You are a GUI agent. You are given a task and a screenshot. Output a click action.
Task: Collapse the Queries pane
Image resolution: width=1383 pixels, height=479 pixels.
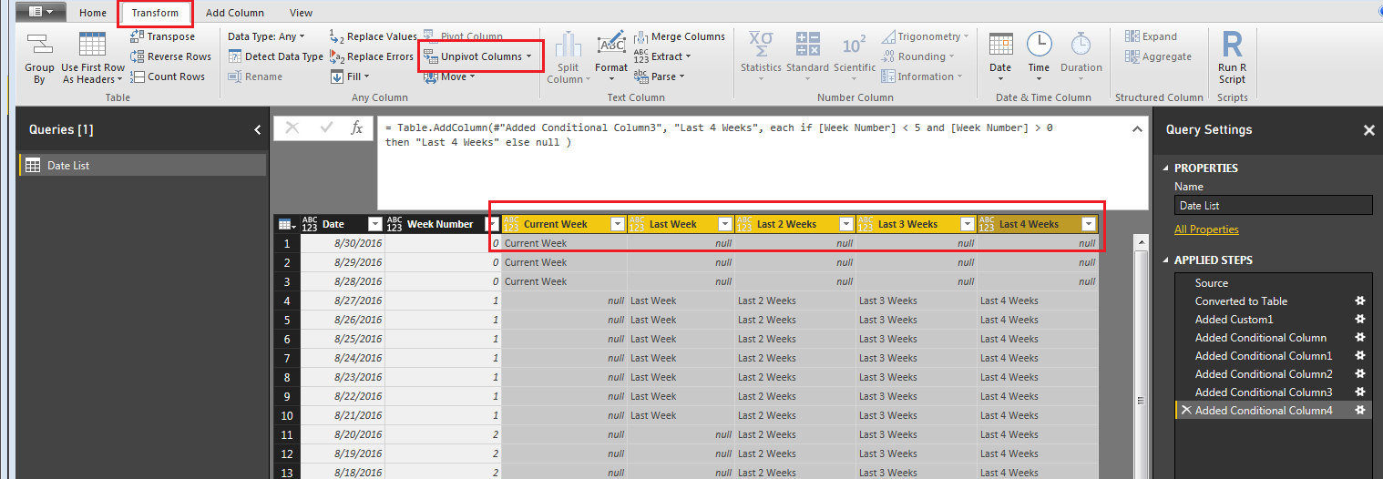[x=257, y=130]
